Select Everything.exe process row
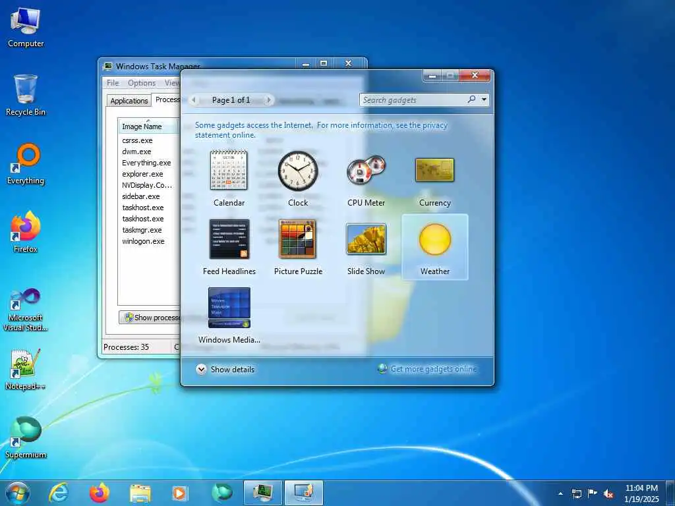Screen dimensions: 675x506 (146, 163)
